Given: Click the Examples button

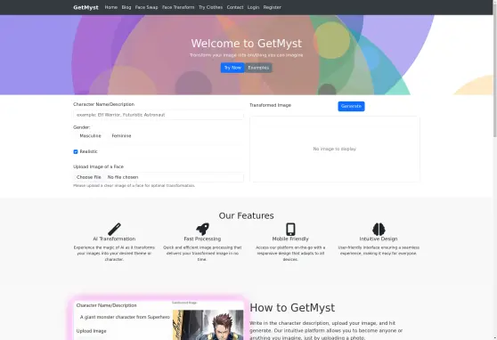Looking at the screenshot, I should 258,68.
